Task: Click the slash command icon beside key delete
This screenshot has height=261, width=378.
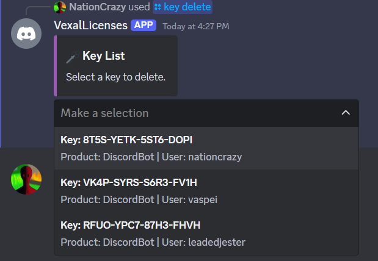Action: (x=158, y=7)
